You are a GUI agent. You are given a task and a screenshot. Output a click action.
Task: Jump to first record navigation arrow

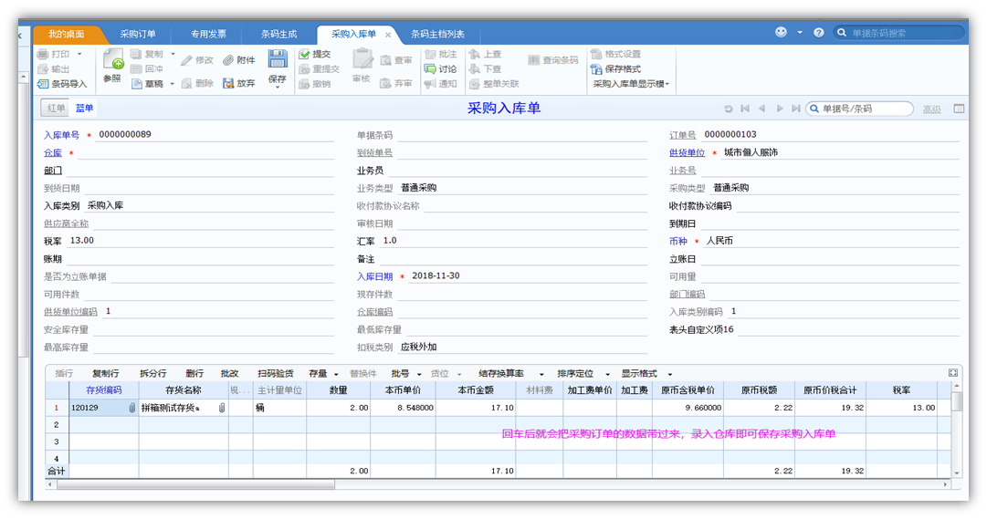point(745,109)
